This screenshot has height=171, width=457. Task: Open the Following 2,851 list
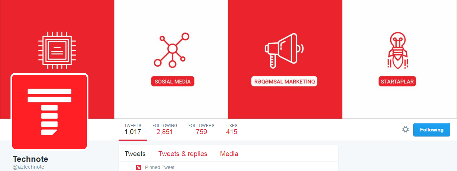pyautogui.click(x=165, y=129)
